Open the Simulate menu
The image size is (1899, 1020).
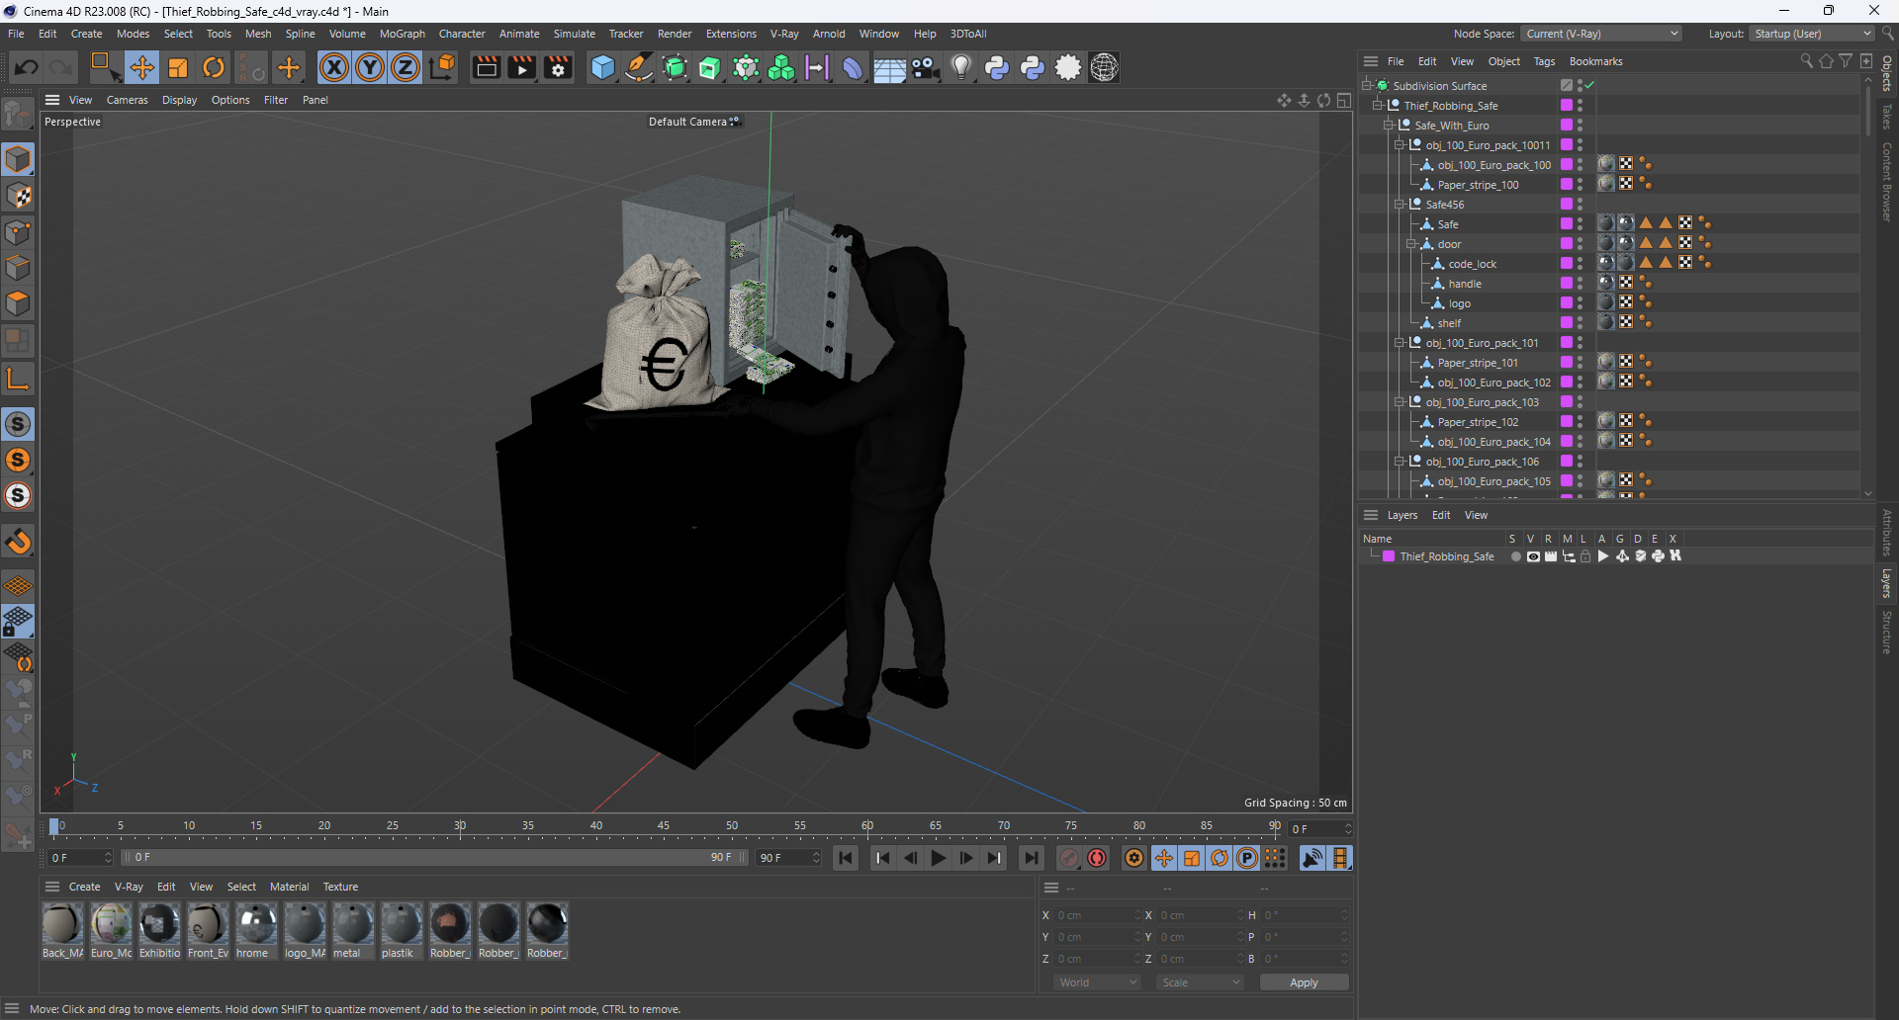(574, 34)
